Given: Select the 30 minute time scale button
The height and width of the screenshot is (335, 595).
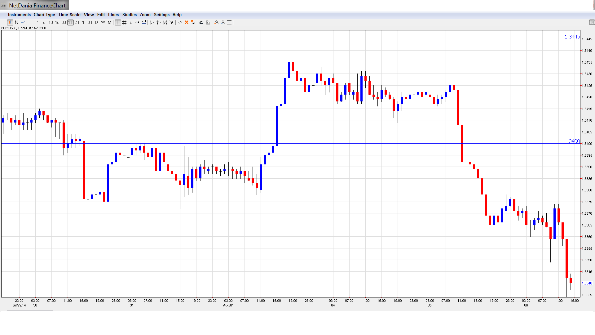Looking at the screenshot, I should coord(64,22).
